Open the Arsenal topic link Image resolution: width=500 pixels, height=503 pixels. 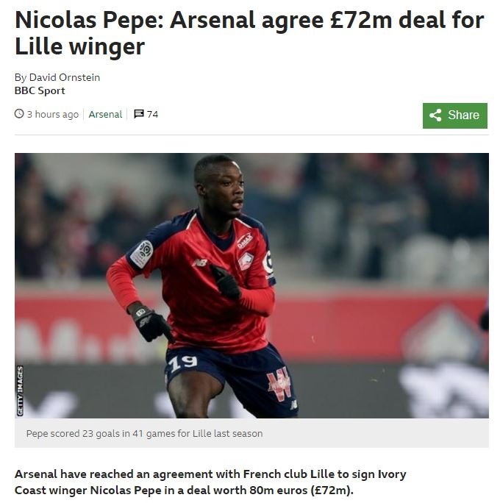pyautogui.click(x=105, y=114)
